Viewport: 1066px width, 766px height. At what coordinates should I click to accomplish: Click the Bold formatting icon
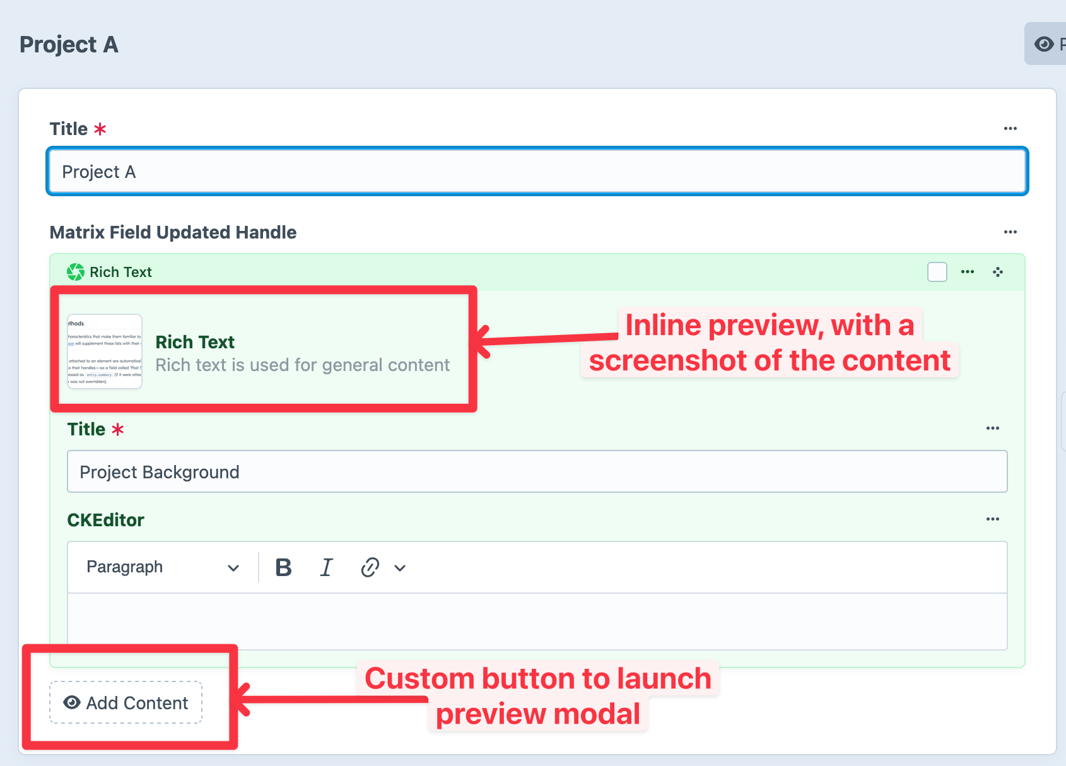point(284,568)
